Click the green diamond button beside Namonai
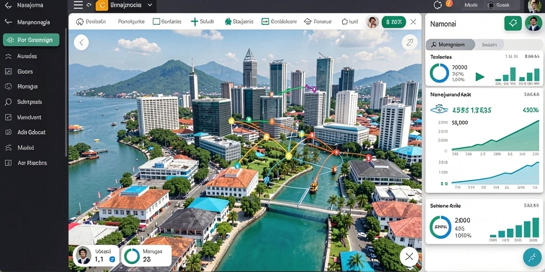This screenshot has width=545, height=272. pos(513,23)
